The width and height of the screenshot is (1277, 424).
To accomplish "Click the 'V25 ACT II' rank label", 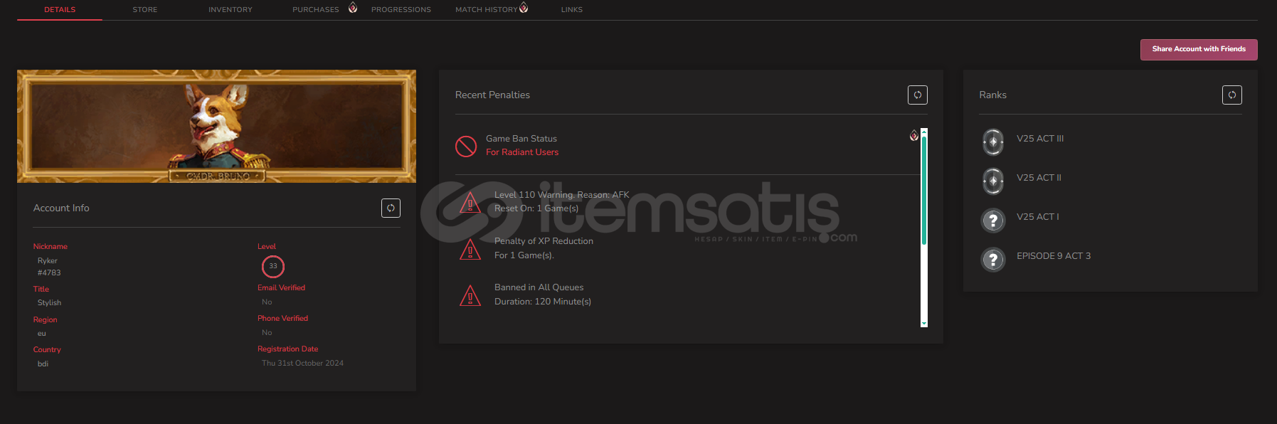I will pyautogui.click(x=1039, y=178).
